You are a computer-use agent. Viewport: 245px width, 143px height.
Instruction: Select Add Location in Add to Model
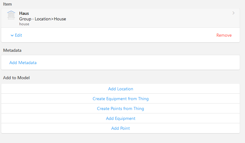coord(120,89)
